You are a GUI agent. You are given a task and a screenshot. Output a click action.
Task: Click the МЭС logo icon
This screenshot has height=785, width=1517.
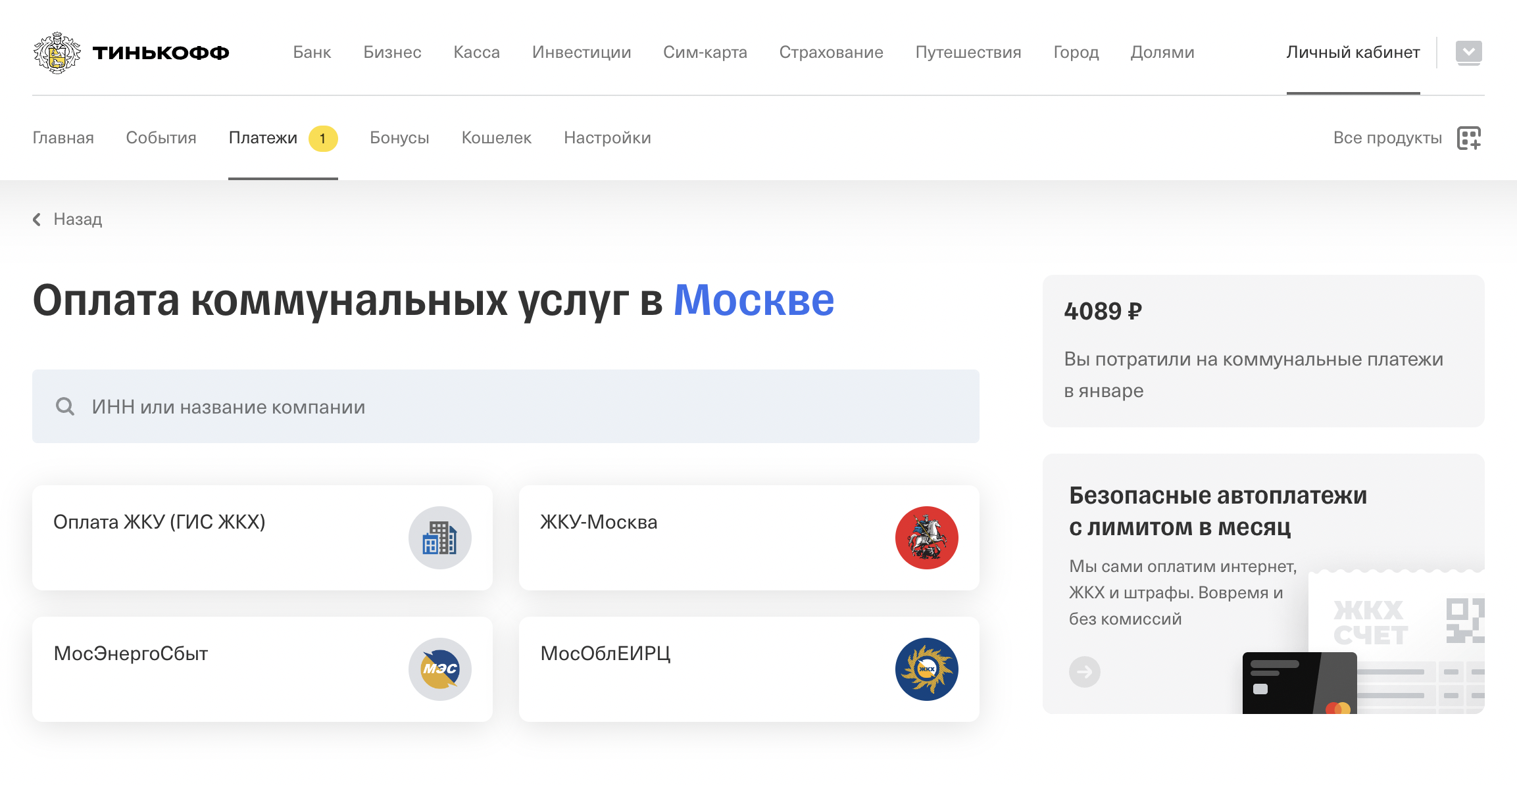click(x=440, y=669)
